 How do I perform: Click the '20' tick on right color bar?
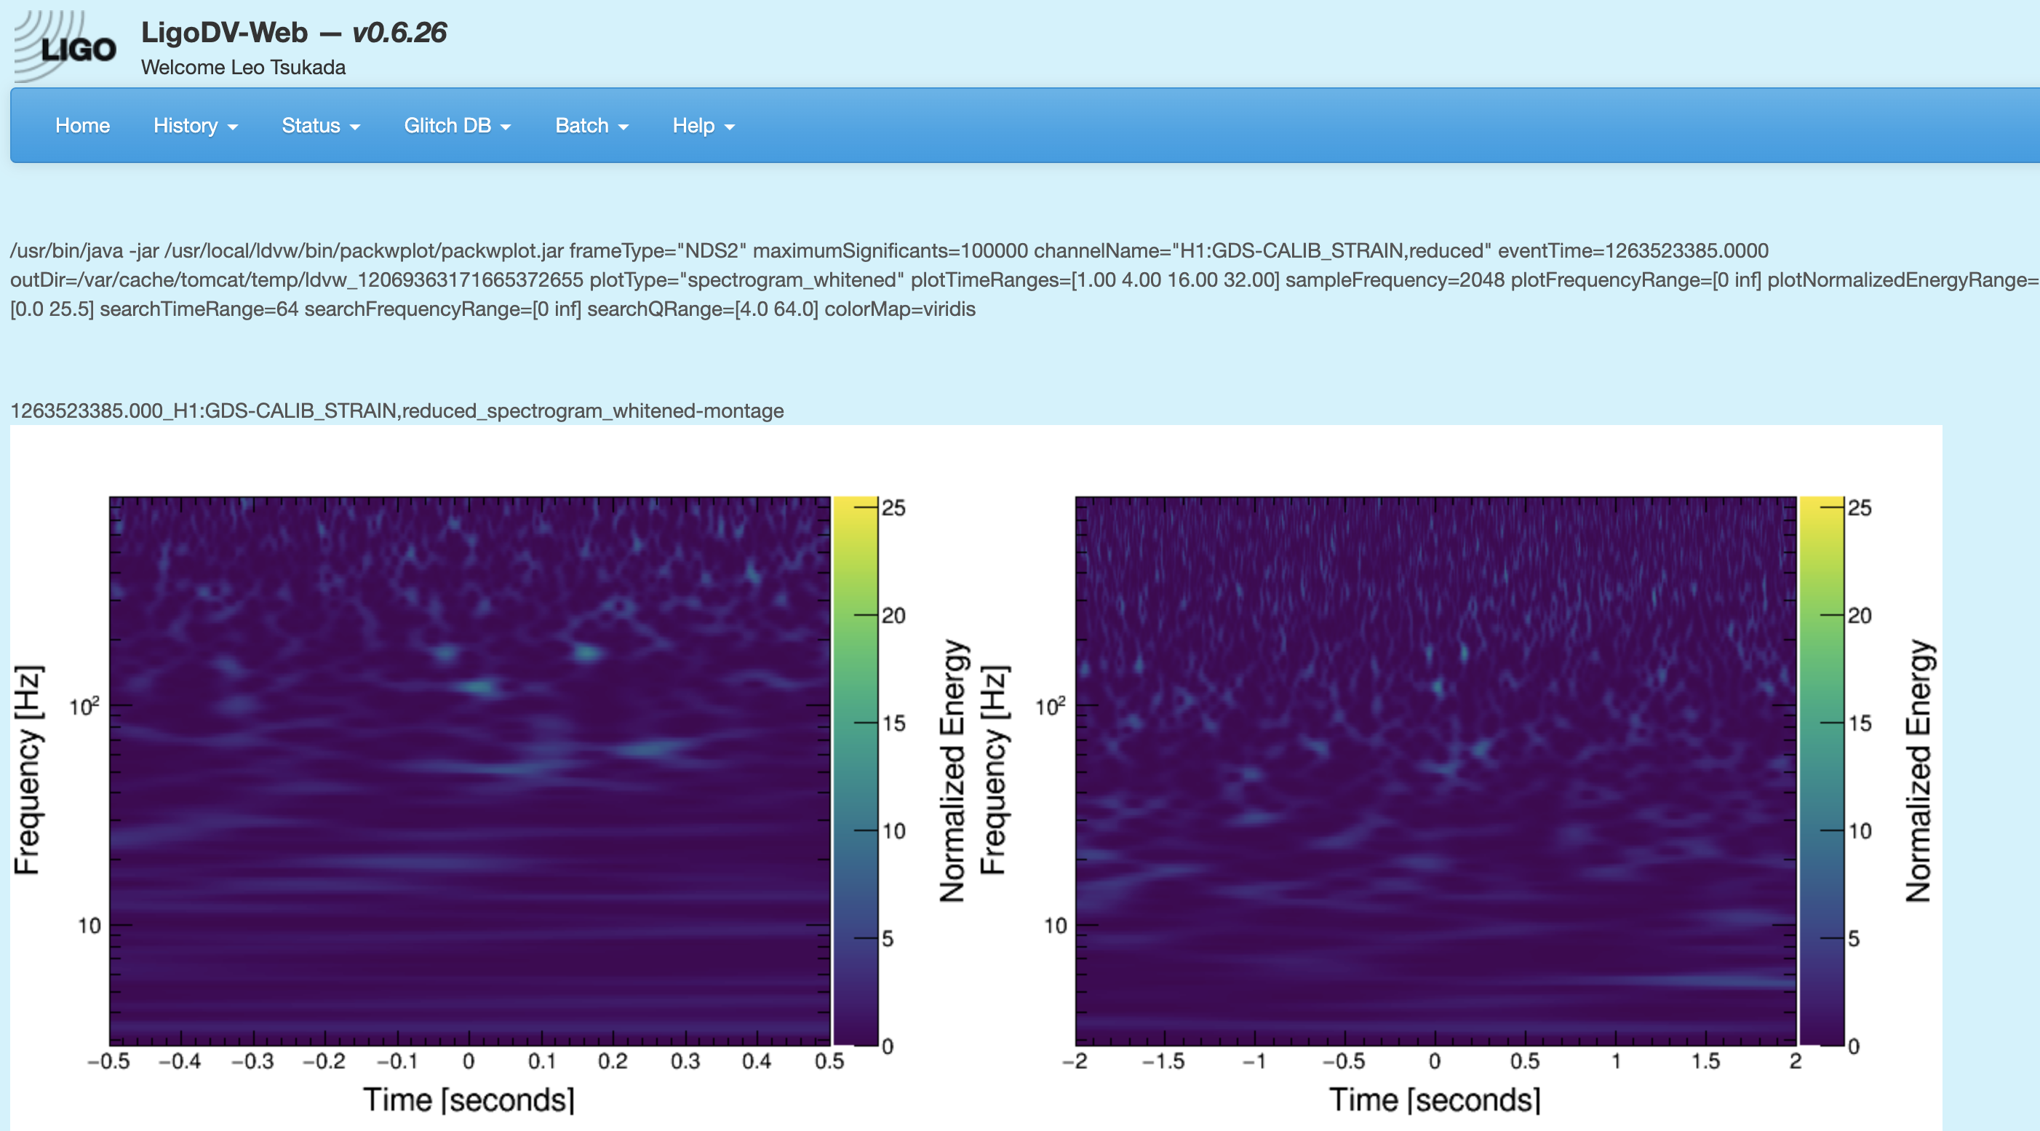1859,616
